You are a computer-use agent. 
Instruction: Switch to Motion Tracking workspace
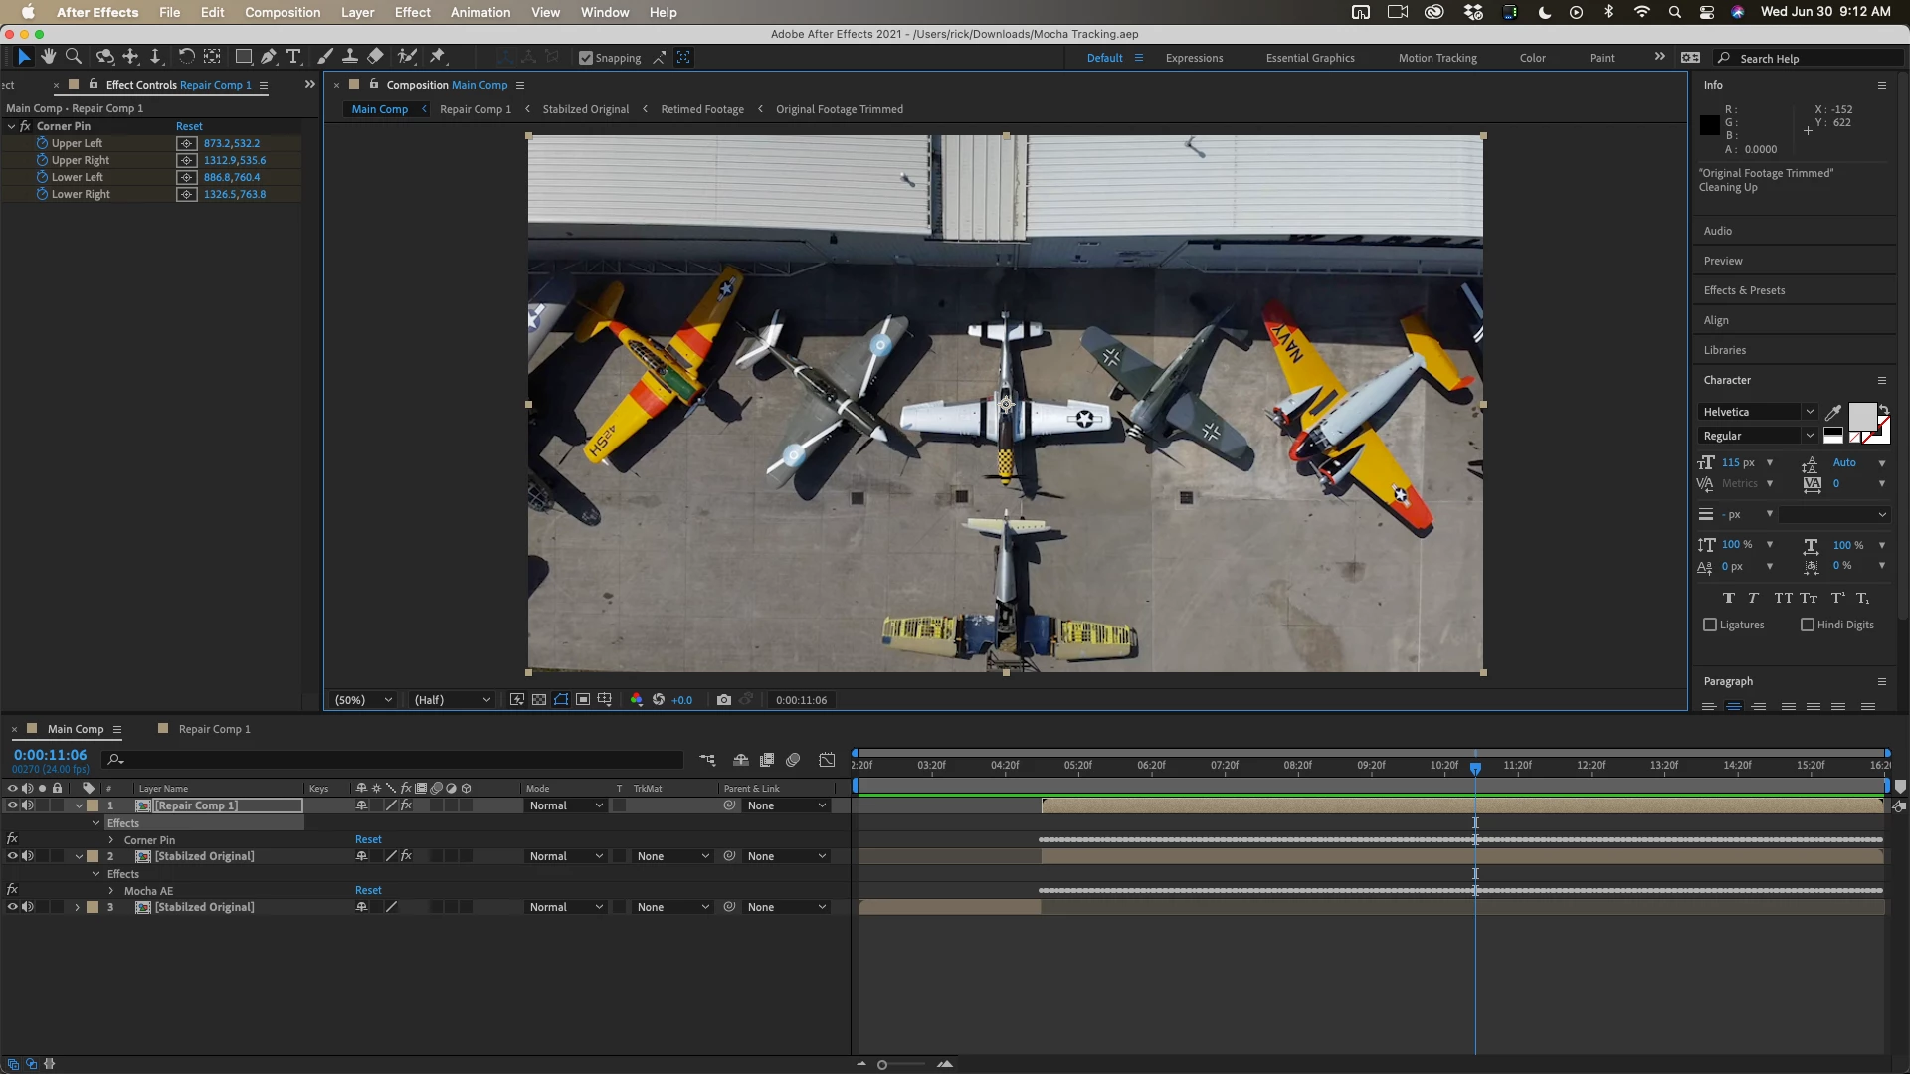pyautogui.click(x=1437, y=58)
